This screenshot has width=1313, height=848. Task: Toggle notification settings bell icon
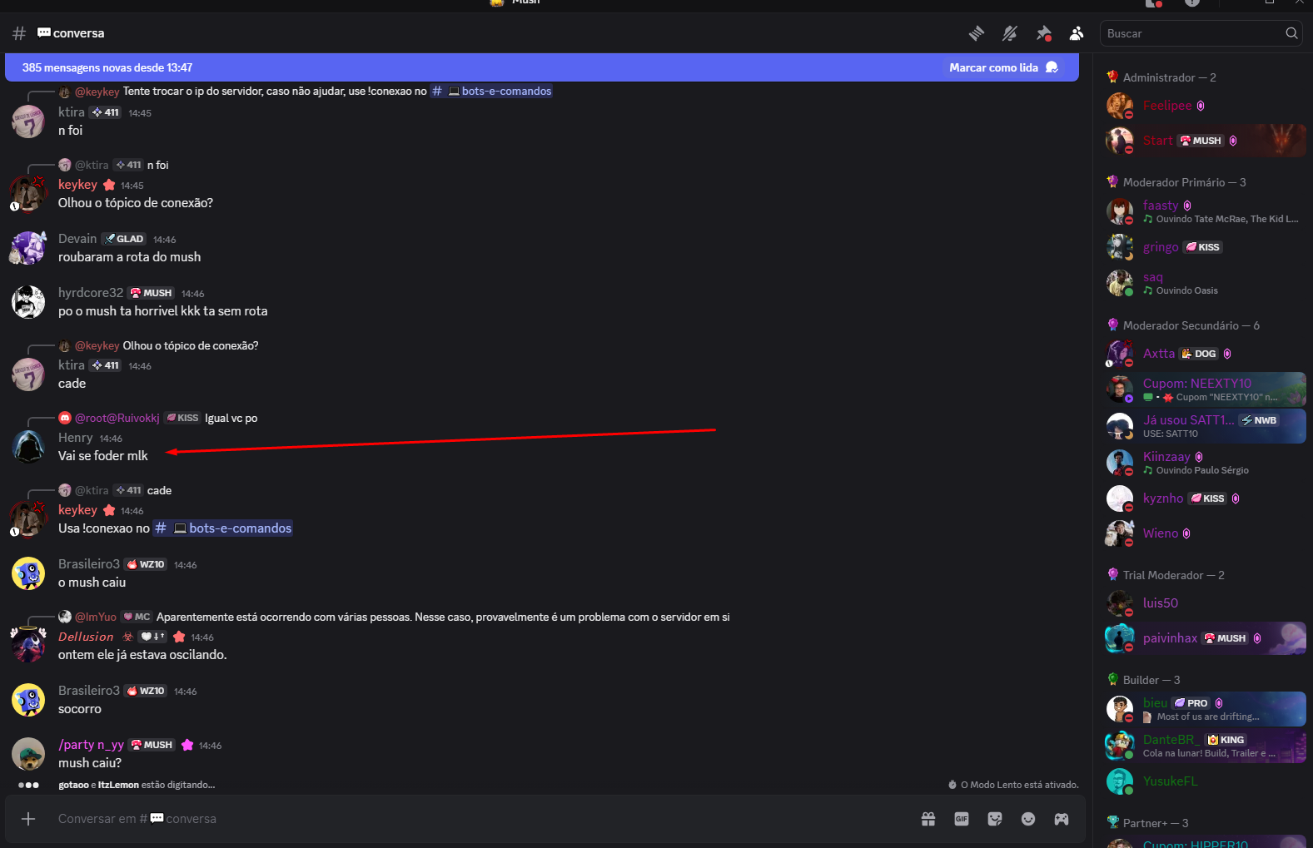(1009, 33)
